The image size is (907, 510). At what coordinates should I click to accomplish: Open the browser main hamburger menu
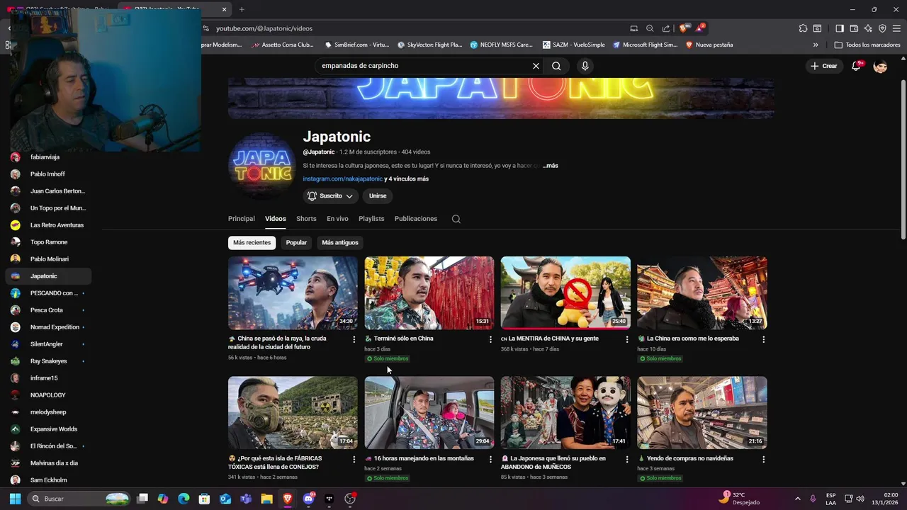[x=896, y=28]
